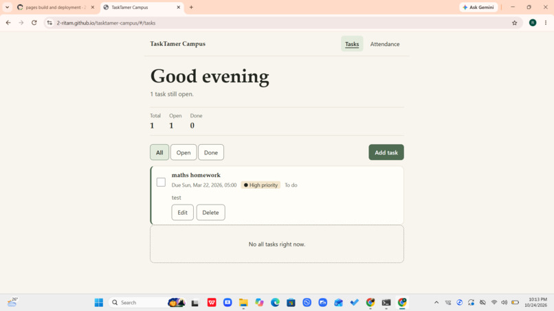
Task: Filter tasks by Open
Action: (184, 152)
